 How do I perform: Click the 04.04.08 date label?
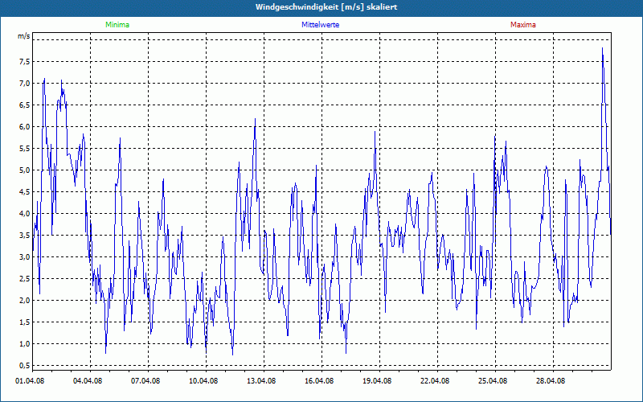tap(88, 381)
